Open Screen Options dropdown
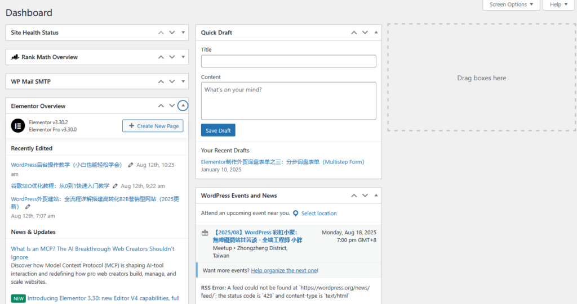 tap(511, 4)
